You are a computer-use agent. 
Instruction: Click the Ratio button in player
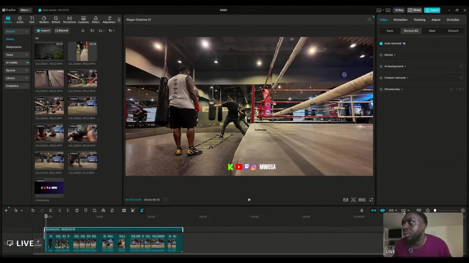362,200
